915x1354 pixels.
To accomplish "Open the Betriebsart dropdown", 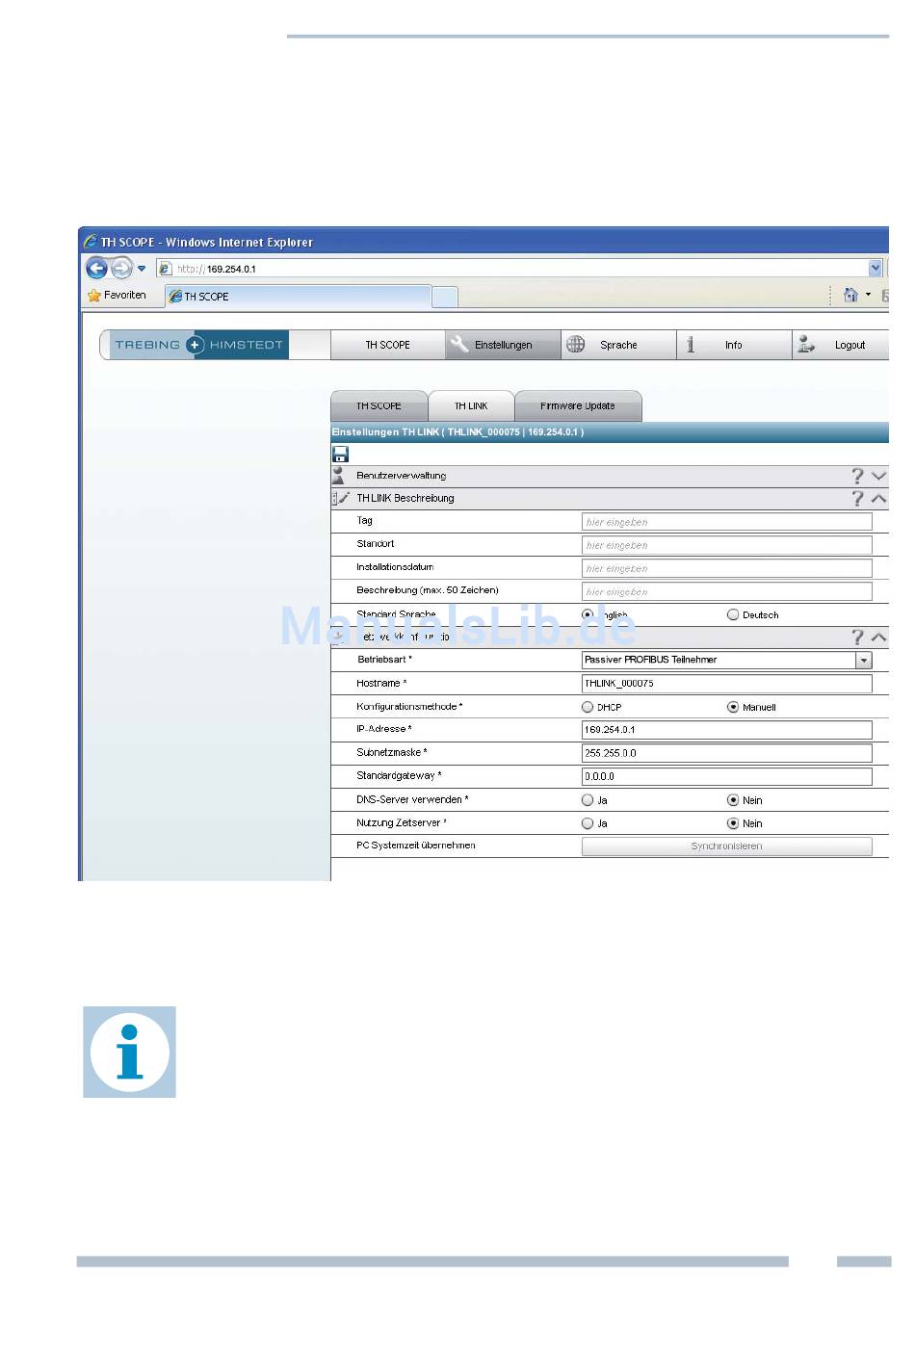I will [x=726, y=660].
